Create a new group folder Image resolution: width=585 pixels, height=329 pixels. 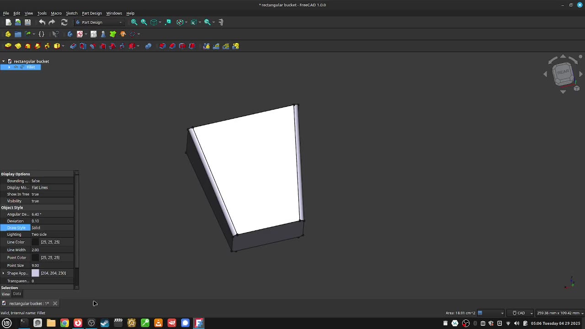18,34
